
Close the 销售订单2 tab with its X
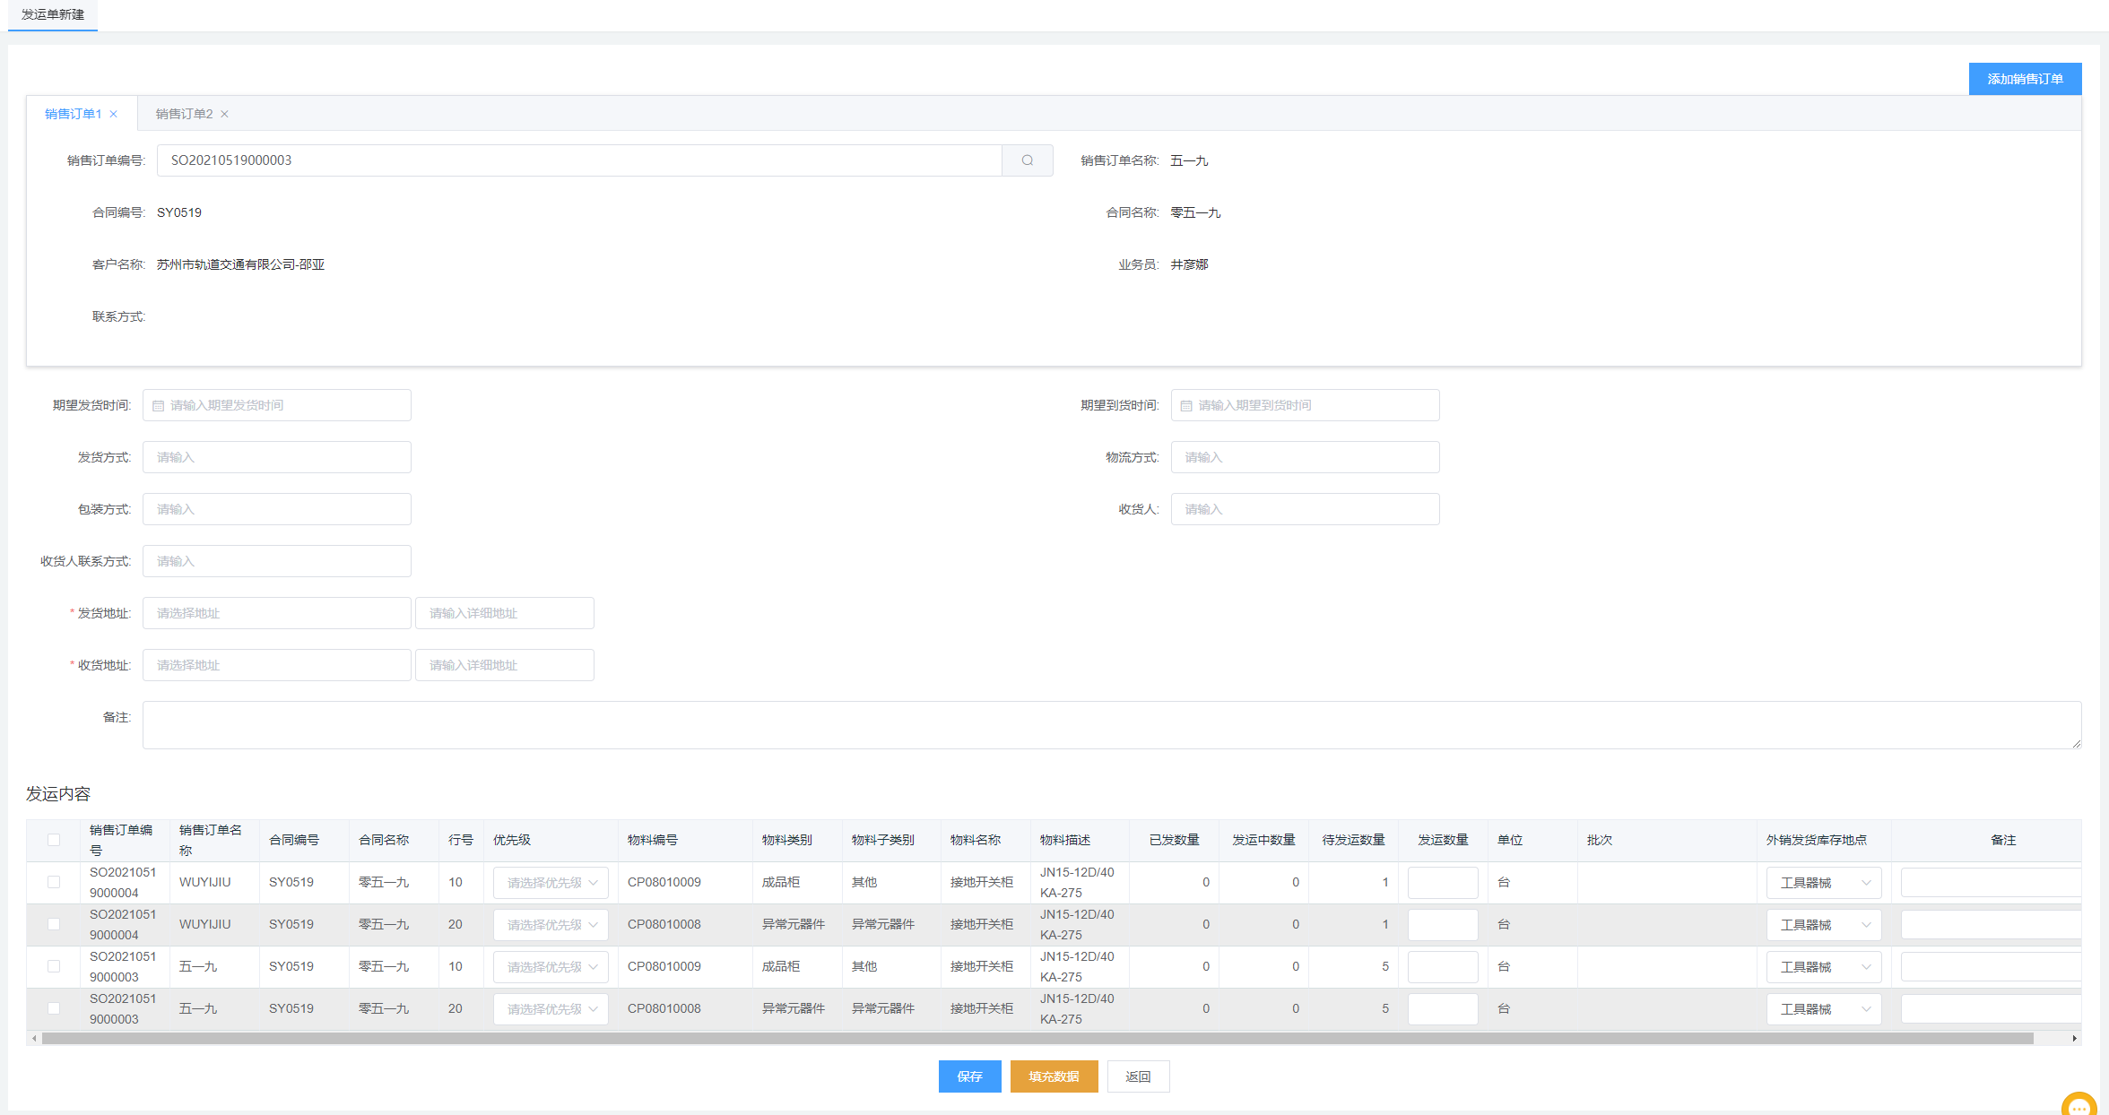click(225, 114)
